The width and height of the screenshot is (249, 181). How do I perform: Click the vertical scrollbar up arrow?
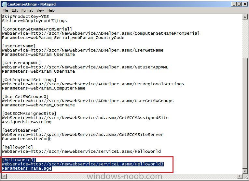245,17
